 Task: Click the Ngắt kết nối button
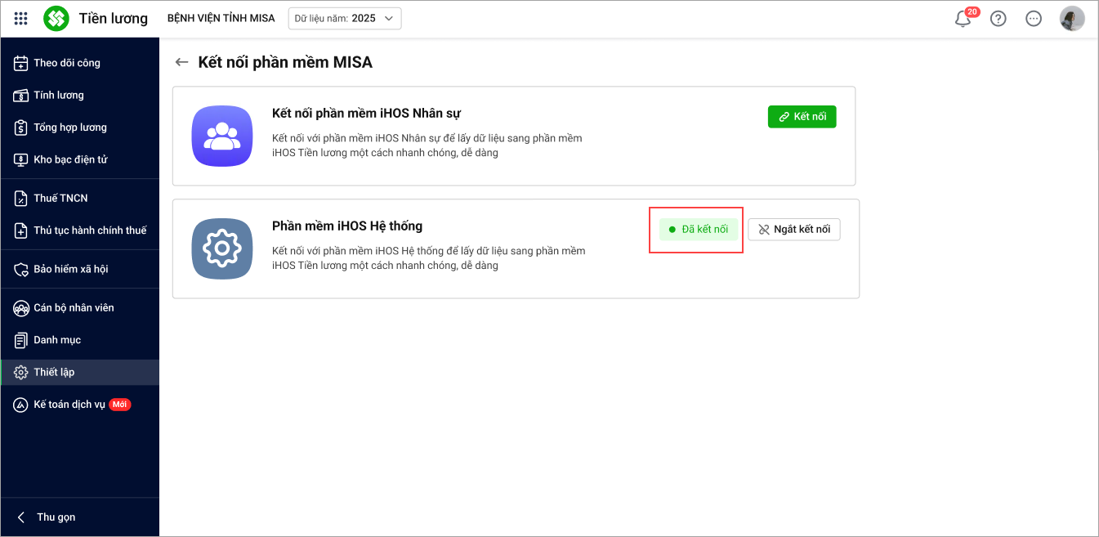pos(793,230)
